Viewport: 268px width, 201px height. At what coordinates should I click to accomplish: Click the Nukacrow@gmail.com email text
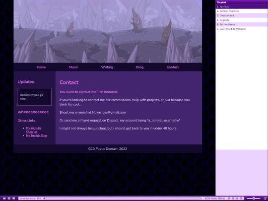coord(109,113)
